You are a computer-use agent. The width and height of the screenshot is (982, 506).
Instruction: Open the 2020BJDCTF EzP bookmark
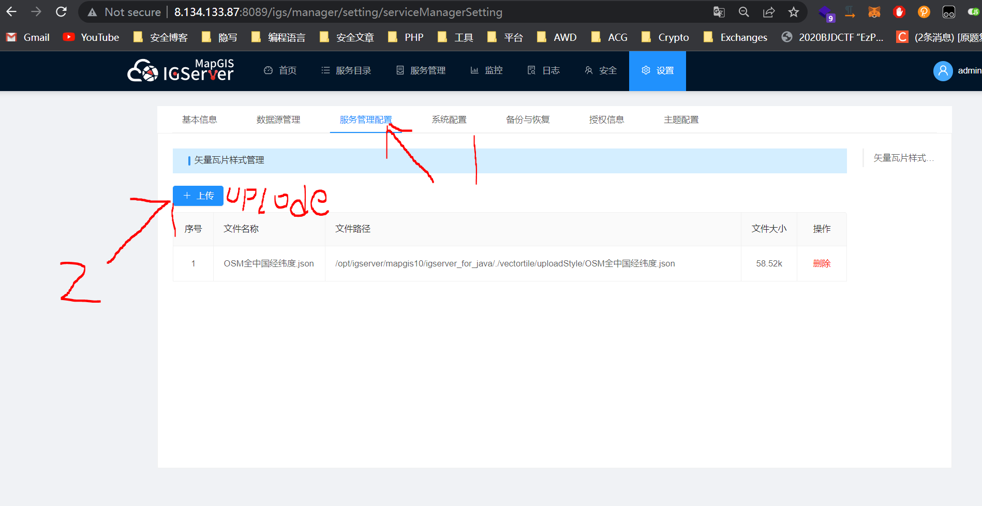pos(832,37)
